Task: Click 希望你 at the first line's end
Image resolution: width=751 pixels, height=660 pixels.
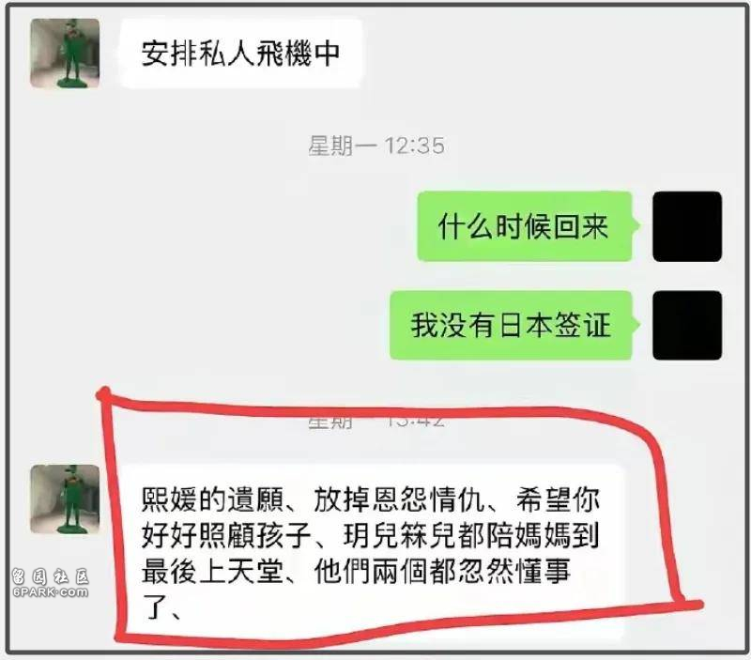Action: pos(558,499)
